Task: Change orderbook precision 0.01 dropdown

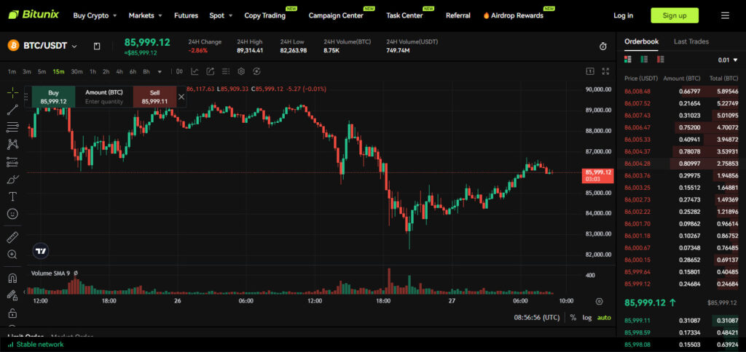Action: [728, 60]
